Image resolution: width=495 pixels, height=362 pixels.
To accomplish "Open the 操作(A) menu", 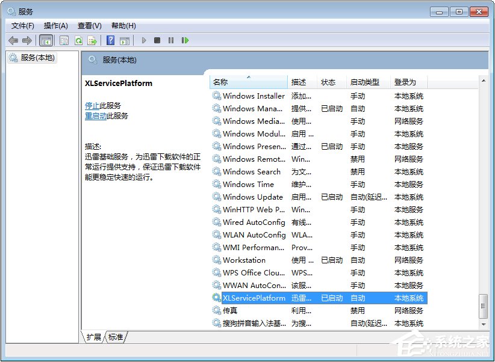I will point(57,25).
